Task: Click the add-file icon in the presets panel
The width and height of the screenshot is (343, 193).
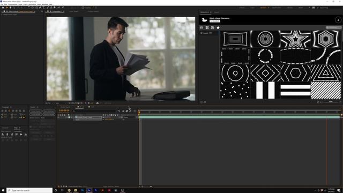Action: pyautogui.click(x=213, y=27)
